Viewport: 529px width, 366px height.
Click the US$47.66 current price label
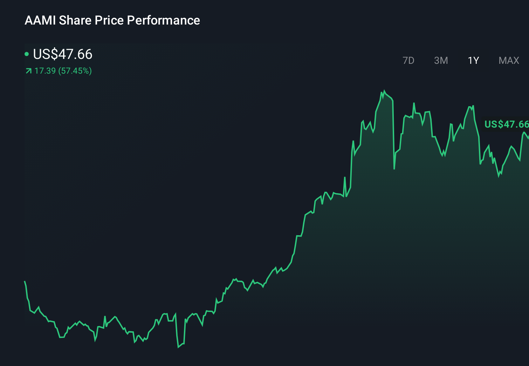62,54
